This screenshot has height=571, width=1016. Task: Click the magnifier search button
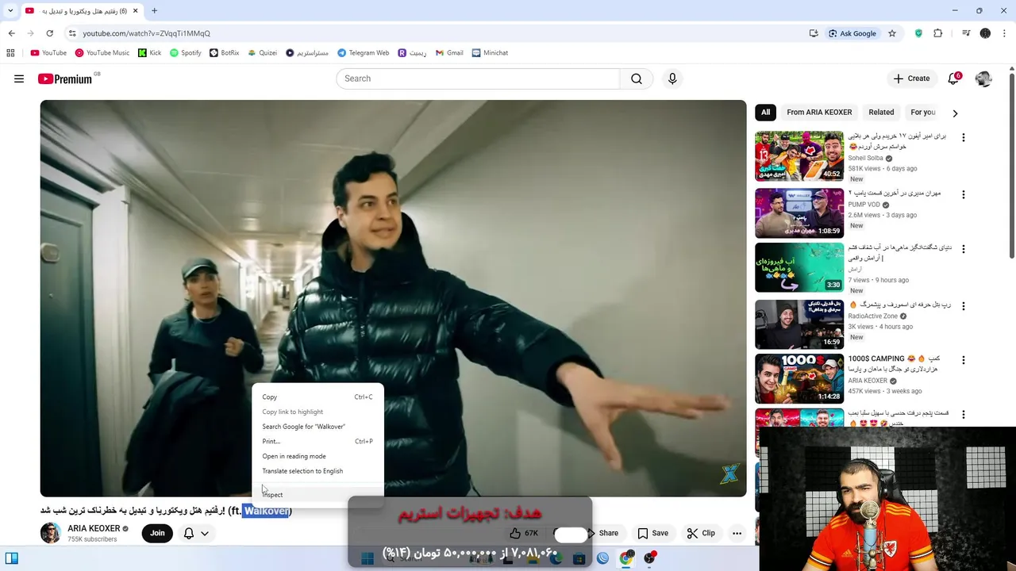coord(637,79)
